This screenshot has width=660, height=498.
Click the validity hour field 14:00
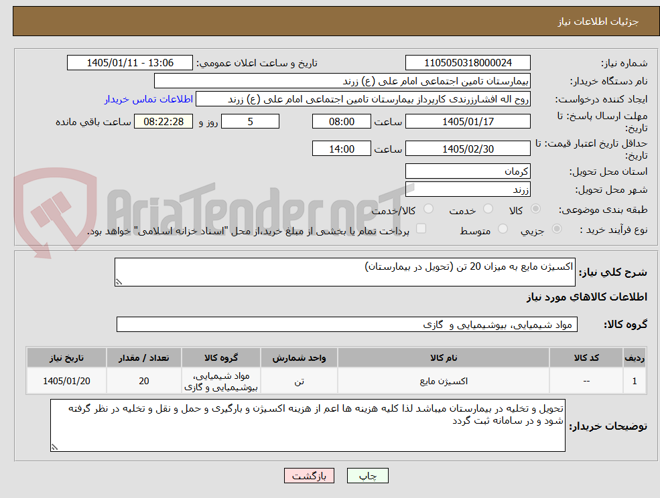coord(341,149)
